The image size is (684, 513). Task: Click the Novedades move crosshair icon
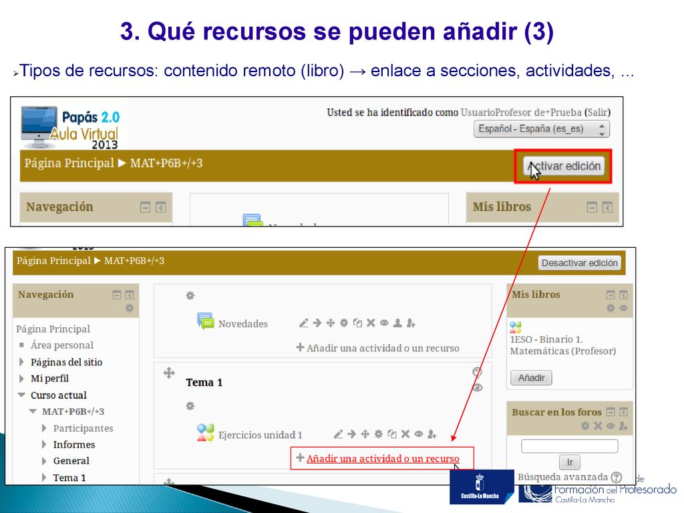(331, 323)
